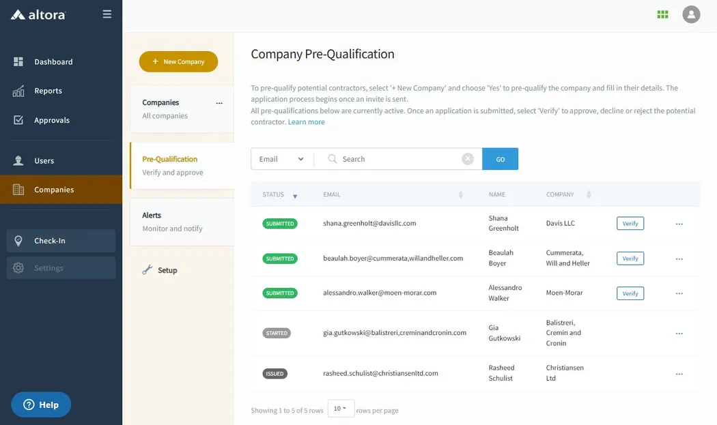Click the NAME column header
This screenshot has height=425, width=717.
coord(496,194)
